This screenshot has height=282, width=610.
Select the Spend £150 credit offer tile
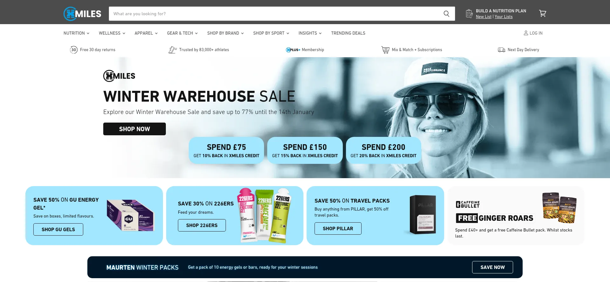[305, 151]
